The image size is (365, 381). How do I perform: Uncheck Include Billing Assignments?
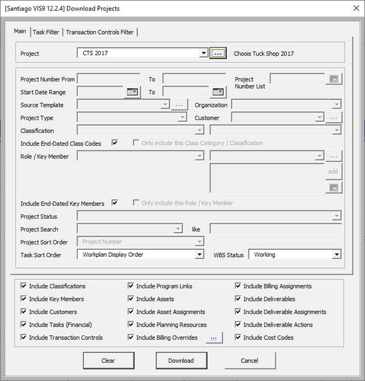tap(238, 286)
